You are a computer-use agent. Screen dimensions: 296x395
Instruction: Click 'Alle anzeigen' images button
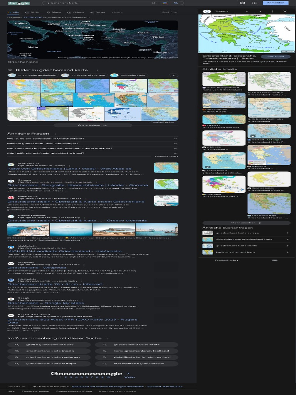pyautogui.click(x=92, y=125)
